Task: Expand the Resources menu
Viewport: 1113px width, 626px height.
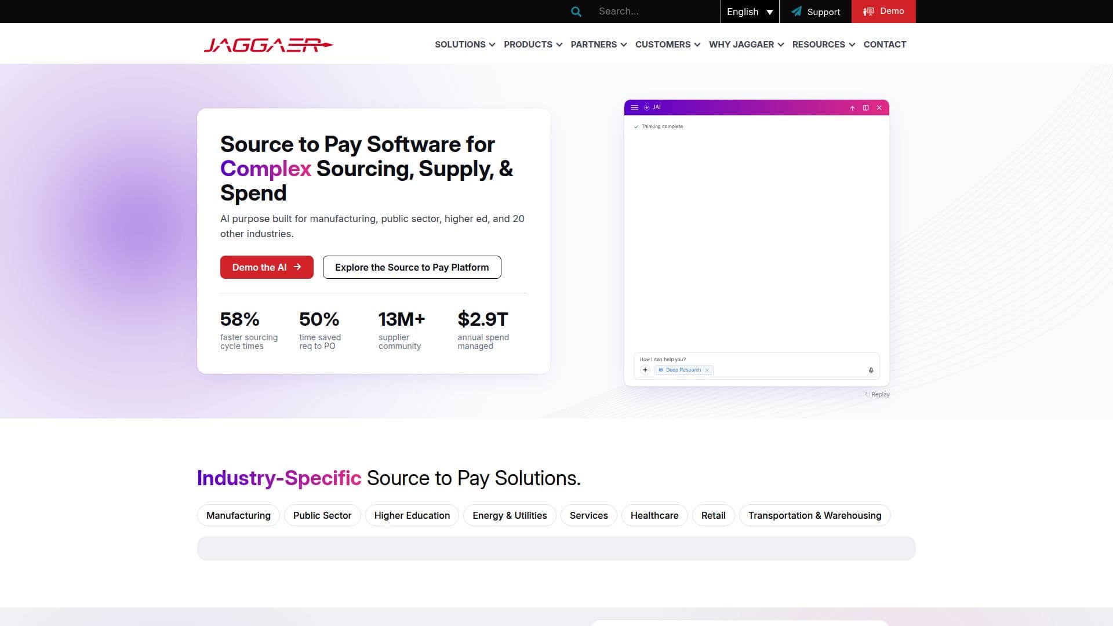Action: tap(823, 45)
